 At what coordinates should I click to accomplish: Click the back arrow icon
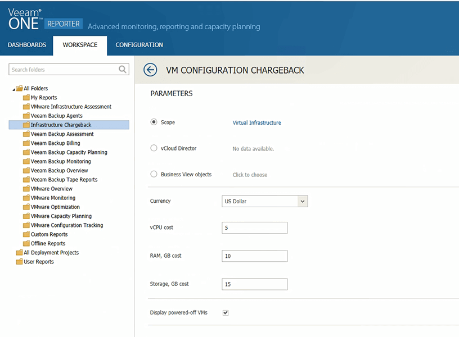coord(150,70)
